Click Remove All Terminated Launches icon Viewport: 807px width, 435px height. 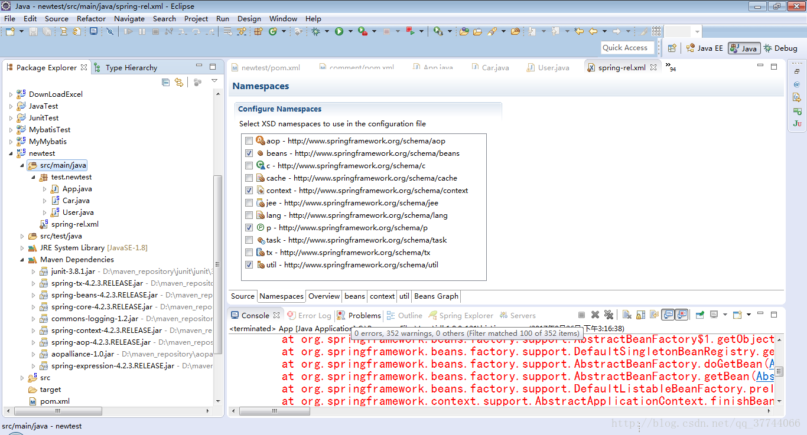pyautogui.click(x=608, y=315)
